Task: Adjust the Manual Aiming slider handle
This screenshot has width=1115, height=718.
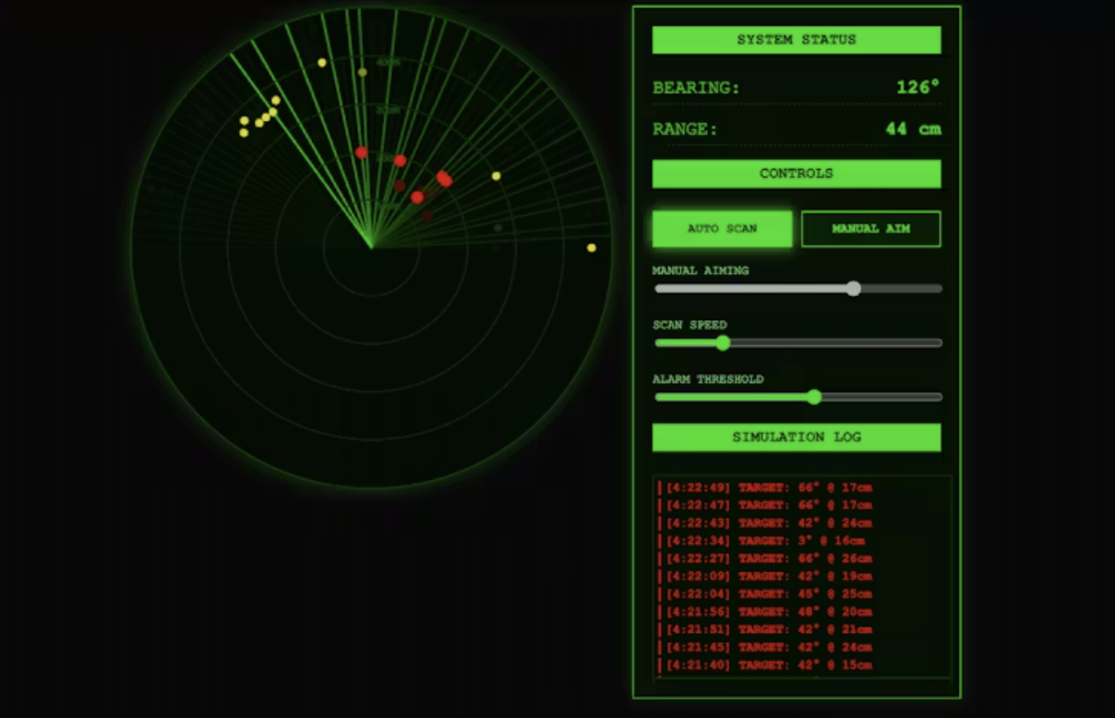Action: point(854,289)
